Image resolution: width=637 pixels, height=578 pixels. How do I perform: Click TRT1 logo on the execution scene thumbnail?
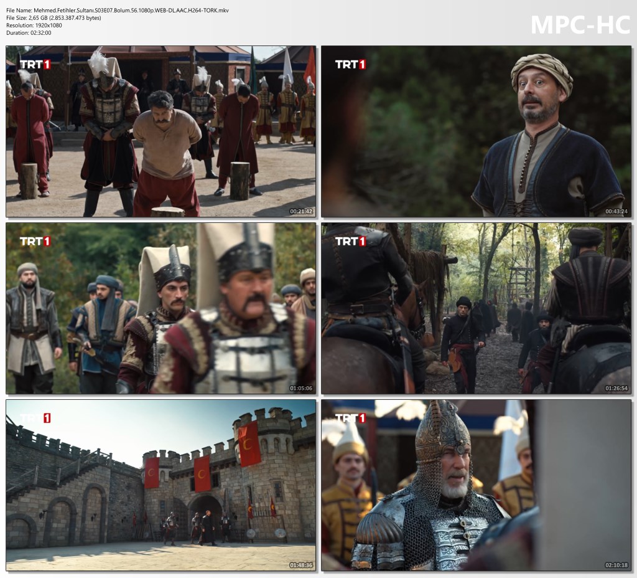pos(35,64)
